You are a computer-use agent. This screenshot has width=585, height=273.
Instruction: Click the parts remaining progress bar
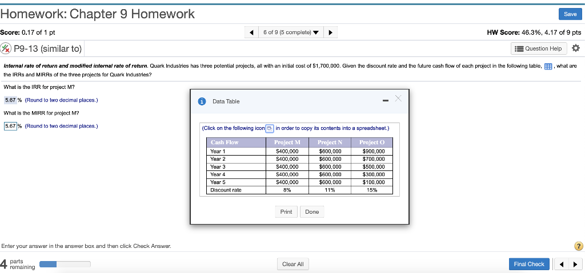(x=65, y=264)
